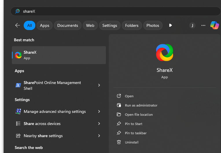This screenshot has width=221, height=153.
Task: Filter results by Photos tab
Action: coord(153,25)
